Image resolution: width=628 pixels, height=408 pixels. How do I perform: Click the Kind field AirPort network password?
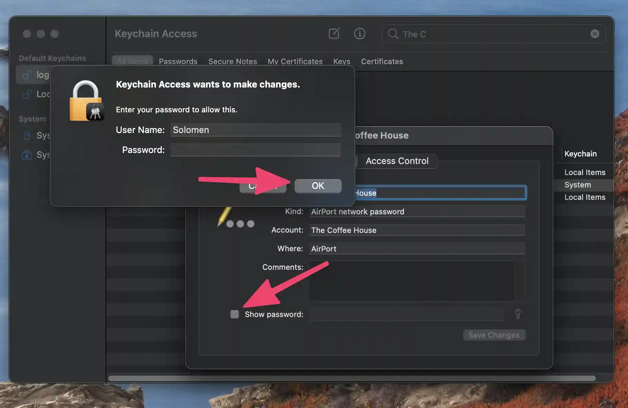(417, 212)
